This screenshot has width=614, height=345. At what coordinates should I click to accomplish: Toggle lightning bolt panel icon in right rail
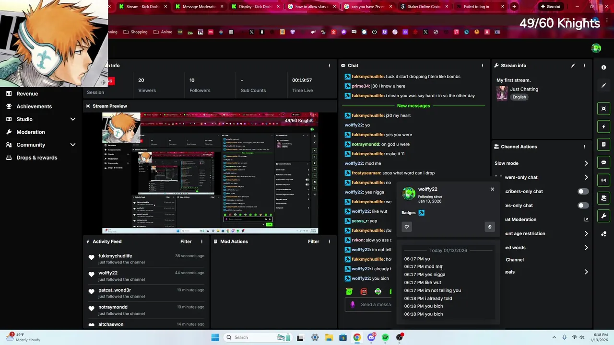pos(603,126)
